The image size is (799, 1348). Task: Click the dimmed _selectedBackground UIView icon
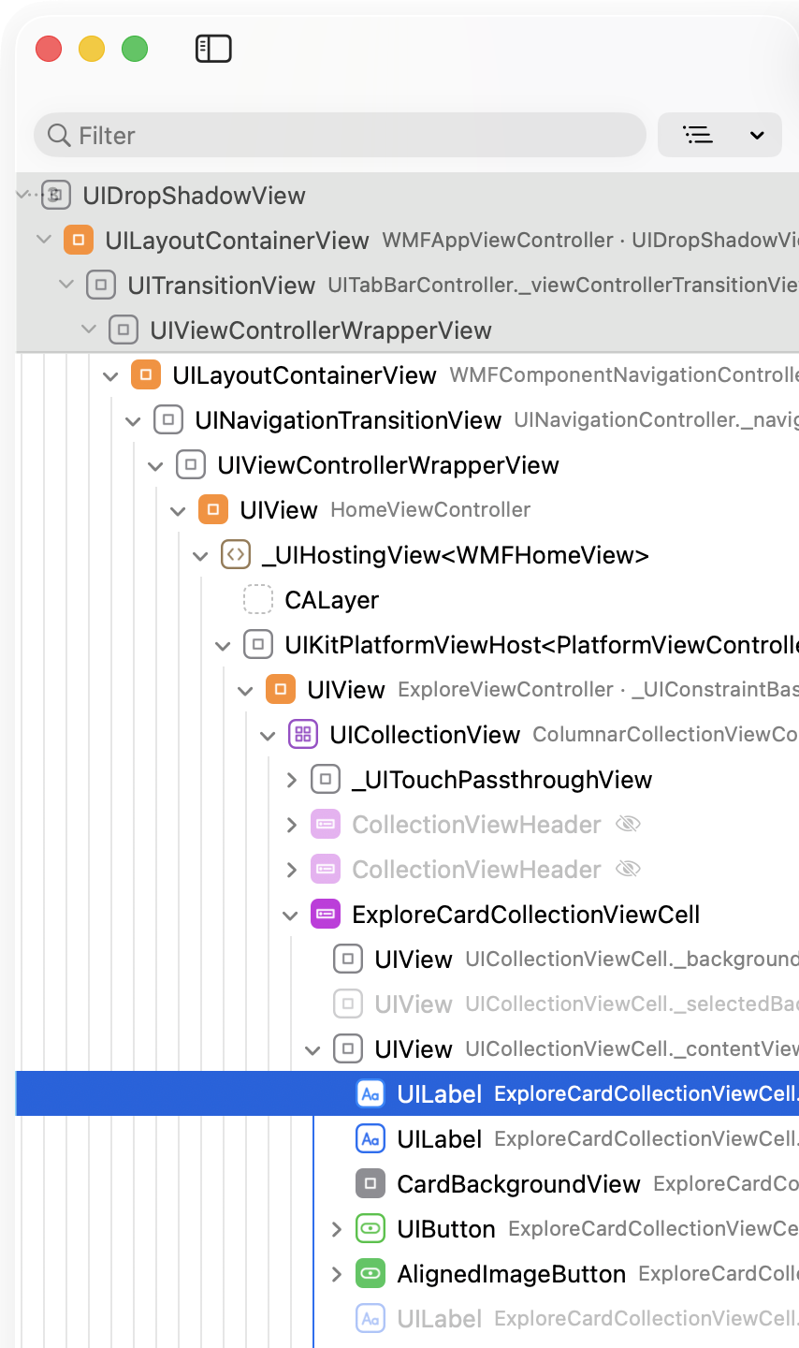(348, 1004)
